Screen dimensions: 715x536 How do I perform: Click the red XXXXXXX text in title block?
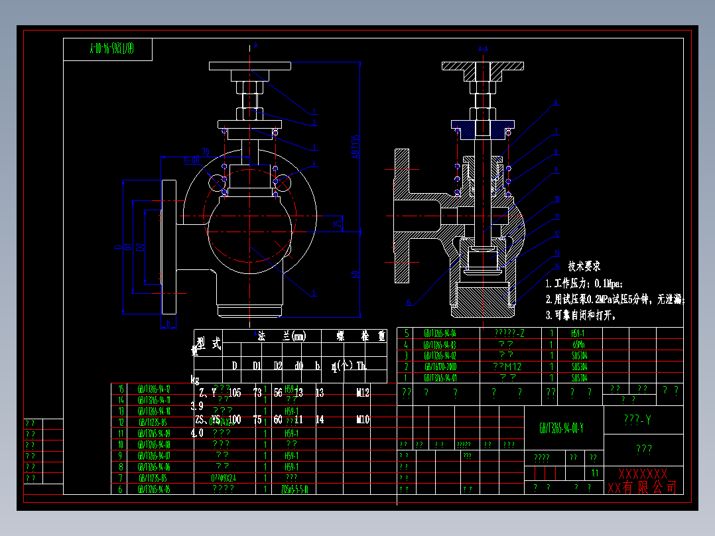click(643, 474)
